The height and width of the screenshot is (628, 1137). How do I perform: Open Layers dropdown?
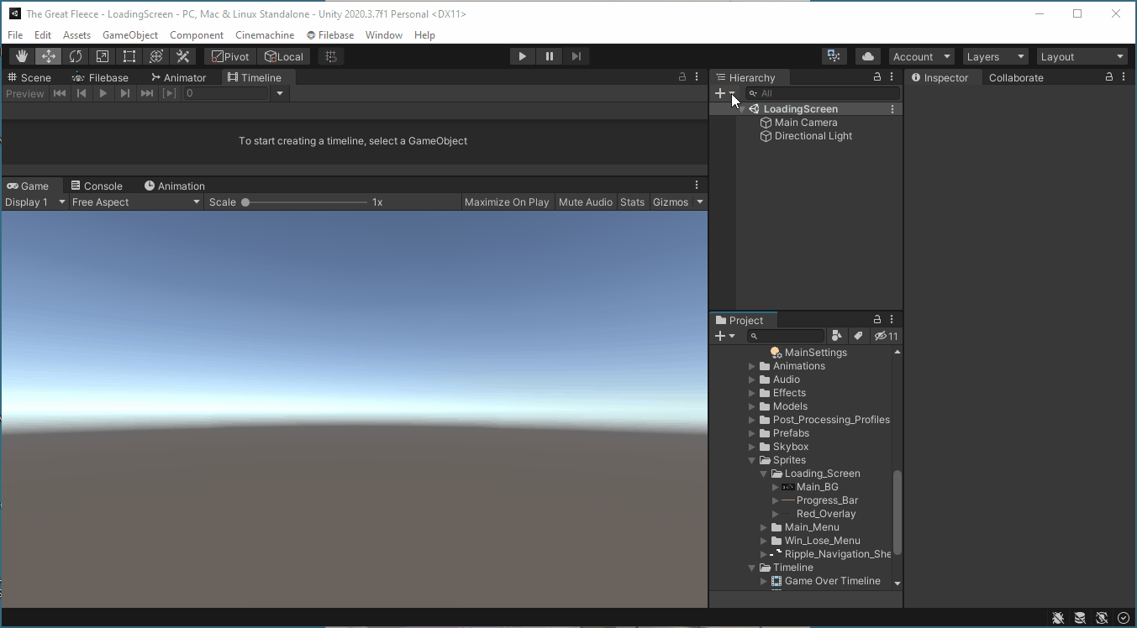996,56
